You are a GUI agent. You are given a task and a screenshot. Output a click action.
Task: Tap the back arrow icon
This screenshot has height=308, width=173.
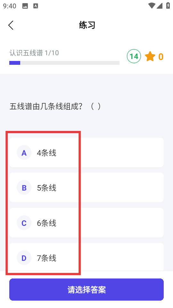pyautogui.click(x=11, y=25)
